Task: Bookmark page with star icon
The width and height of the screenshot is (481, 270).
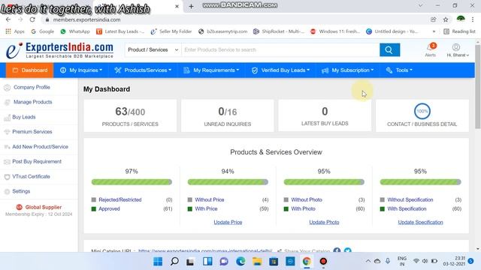Action: [x=446, y=19]
